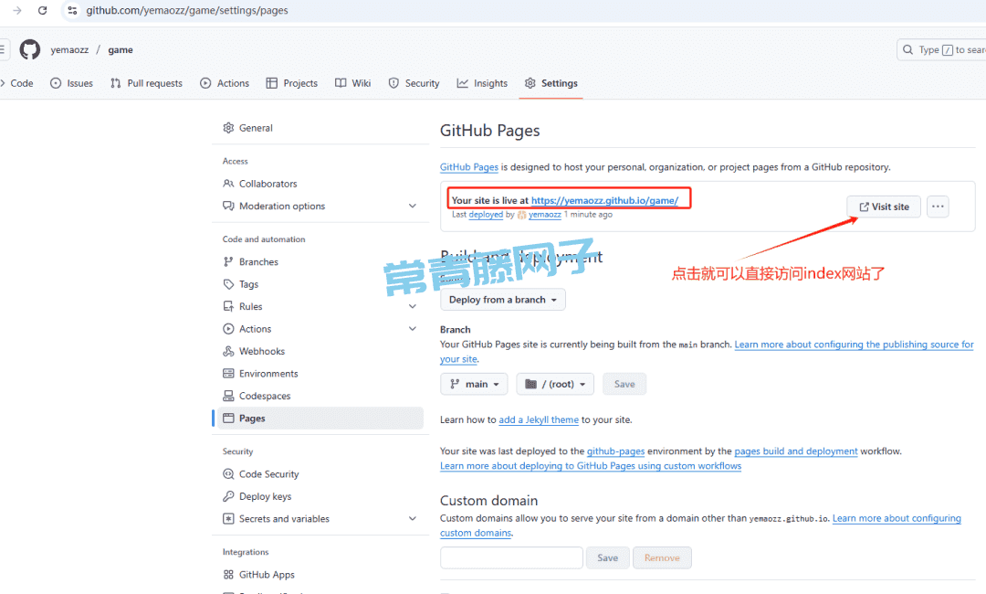Open the / (root) folder dropdown
Viewport: 986px width, 594px height.
[x=555, y=384]
